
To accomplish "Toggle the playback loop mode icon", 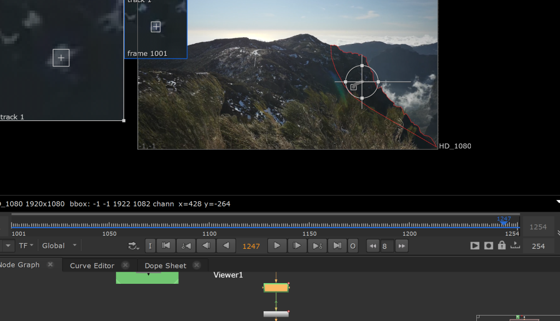I will 133,246.
